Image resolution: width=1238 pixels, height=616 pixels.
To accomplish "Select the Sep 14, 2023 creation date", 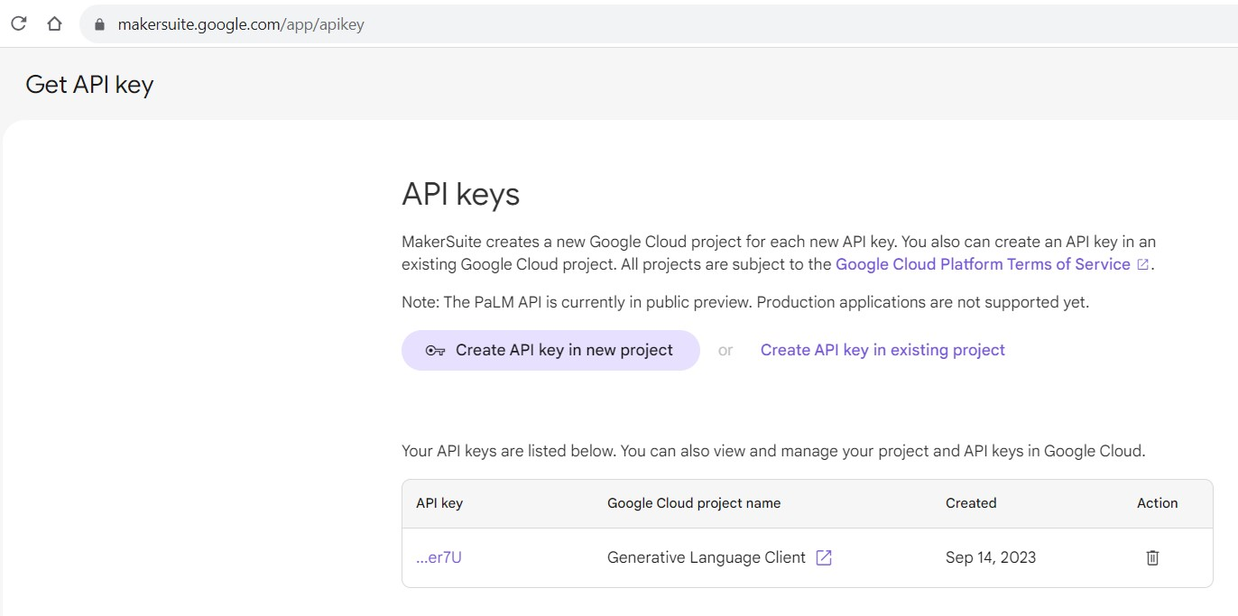I will (991, 557).
